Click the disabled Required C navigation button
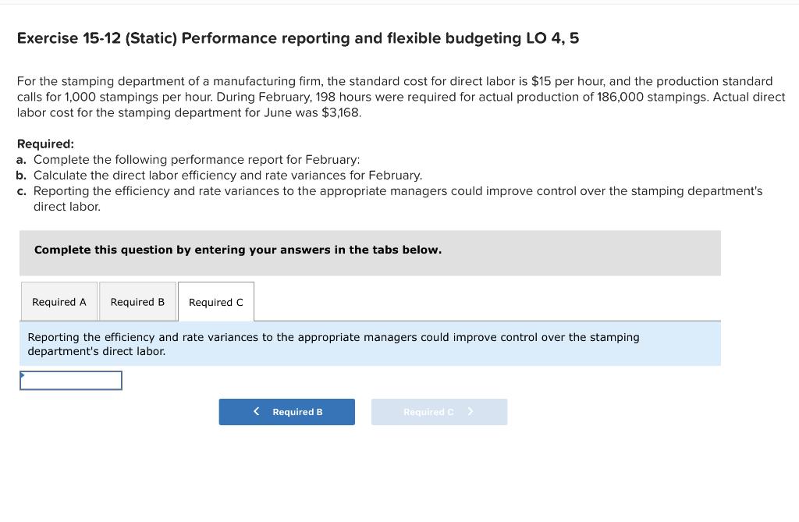Image resolution: width=799 pixels, height=522 pixels. [x=439, y=411]
